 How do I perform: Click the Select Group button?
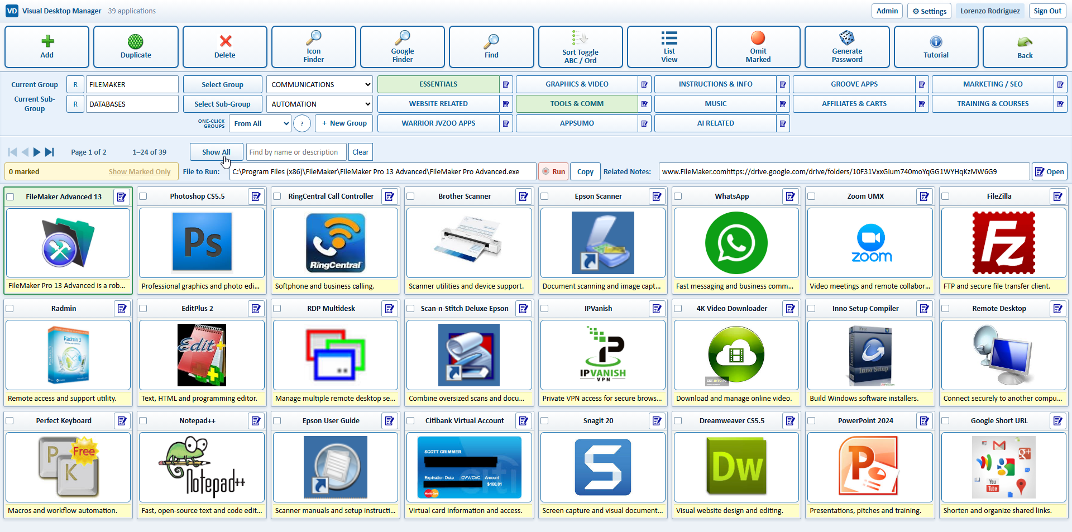coord(222,84)
